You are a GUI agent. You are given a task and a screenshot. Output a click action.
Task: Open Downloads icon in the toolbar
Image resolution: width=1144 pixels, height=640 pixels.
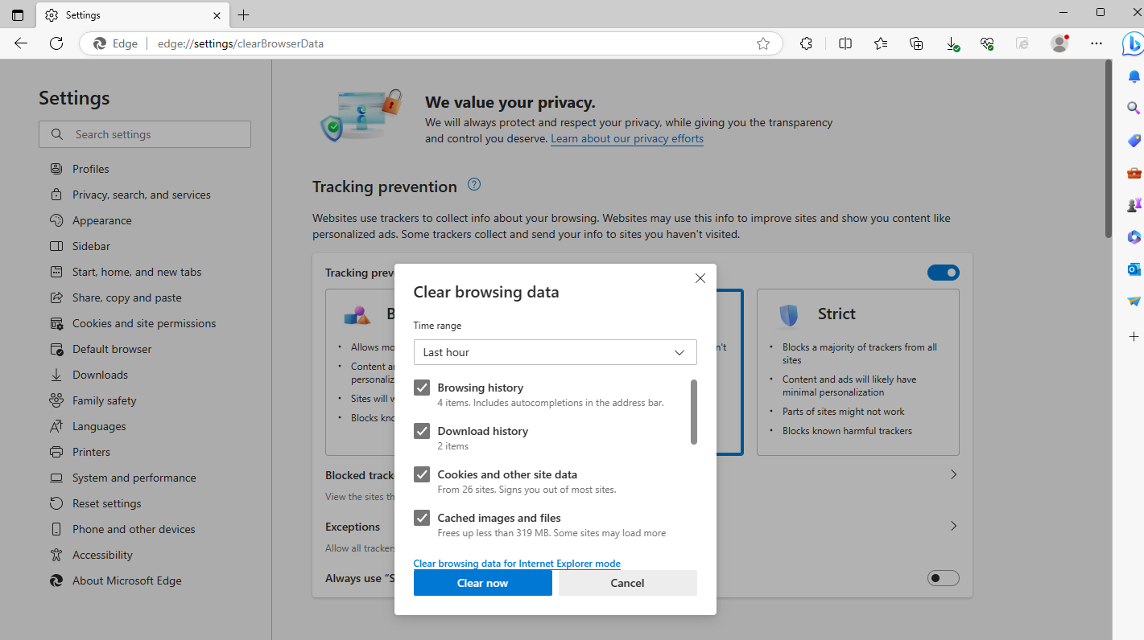[x=952, y=43]
